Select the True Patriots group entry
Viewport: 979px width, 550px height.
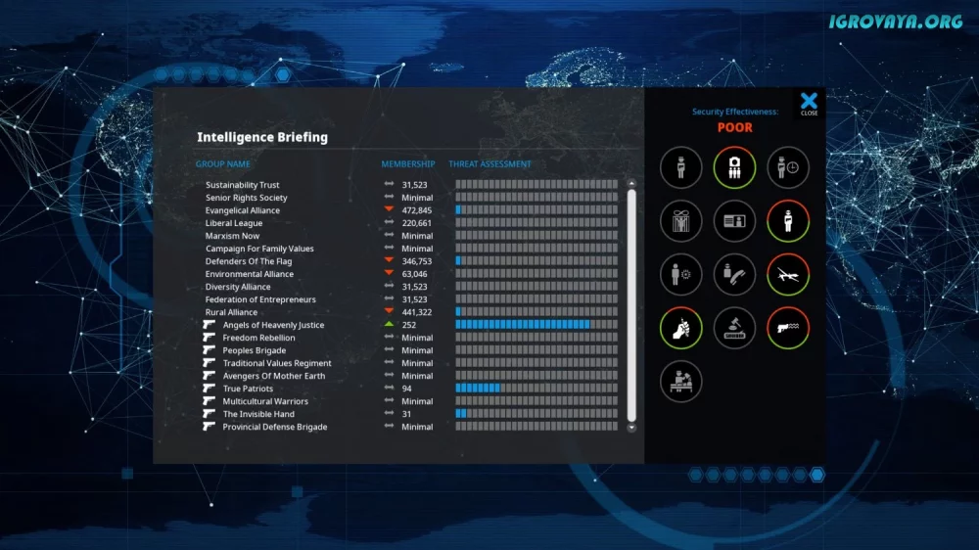click(248, 389)
